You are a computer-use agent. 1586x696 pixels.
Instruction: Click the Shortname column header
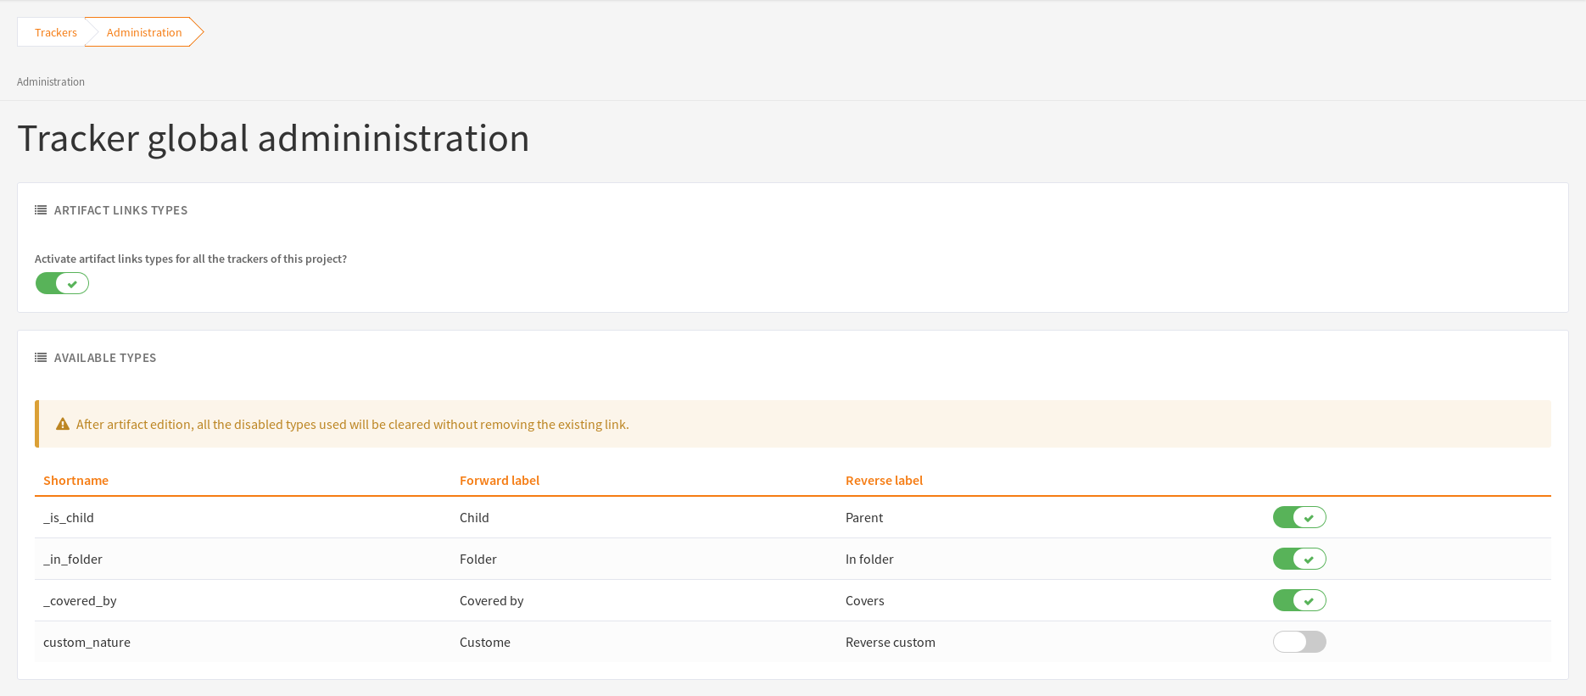point(75,481)
